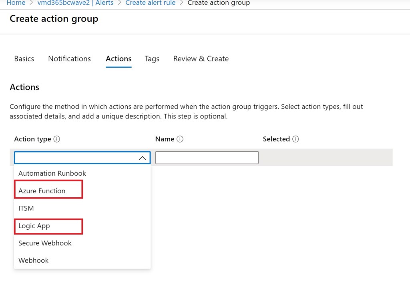This screenshot has width=410, height=291.
Task: Click the info icon beside Selected
Action: (295, 139)
